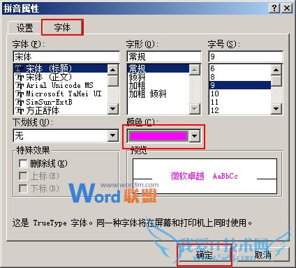Toggle the 上标 superscript checkbox
This screenshot has width=296, height=268.
[x=23, y=176]
